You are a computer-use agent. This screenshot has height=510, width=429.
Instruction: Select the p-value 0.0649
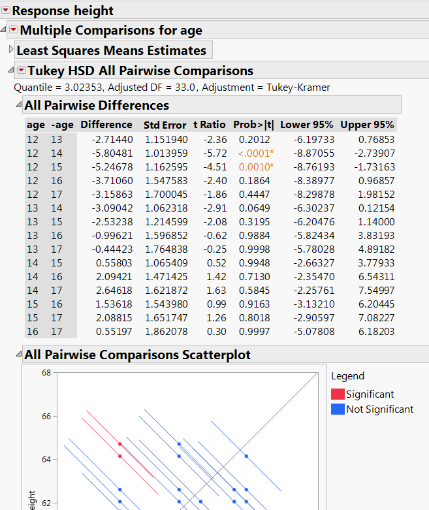255,208
